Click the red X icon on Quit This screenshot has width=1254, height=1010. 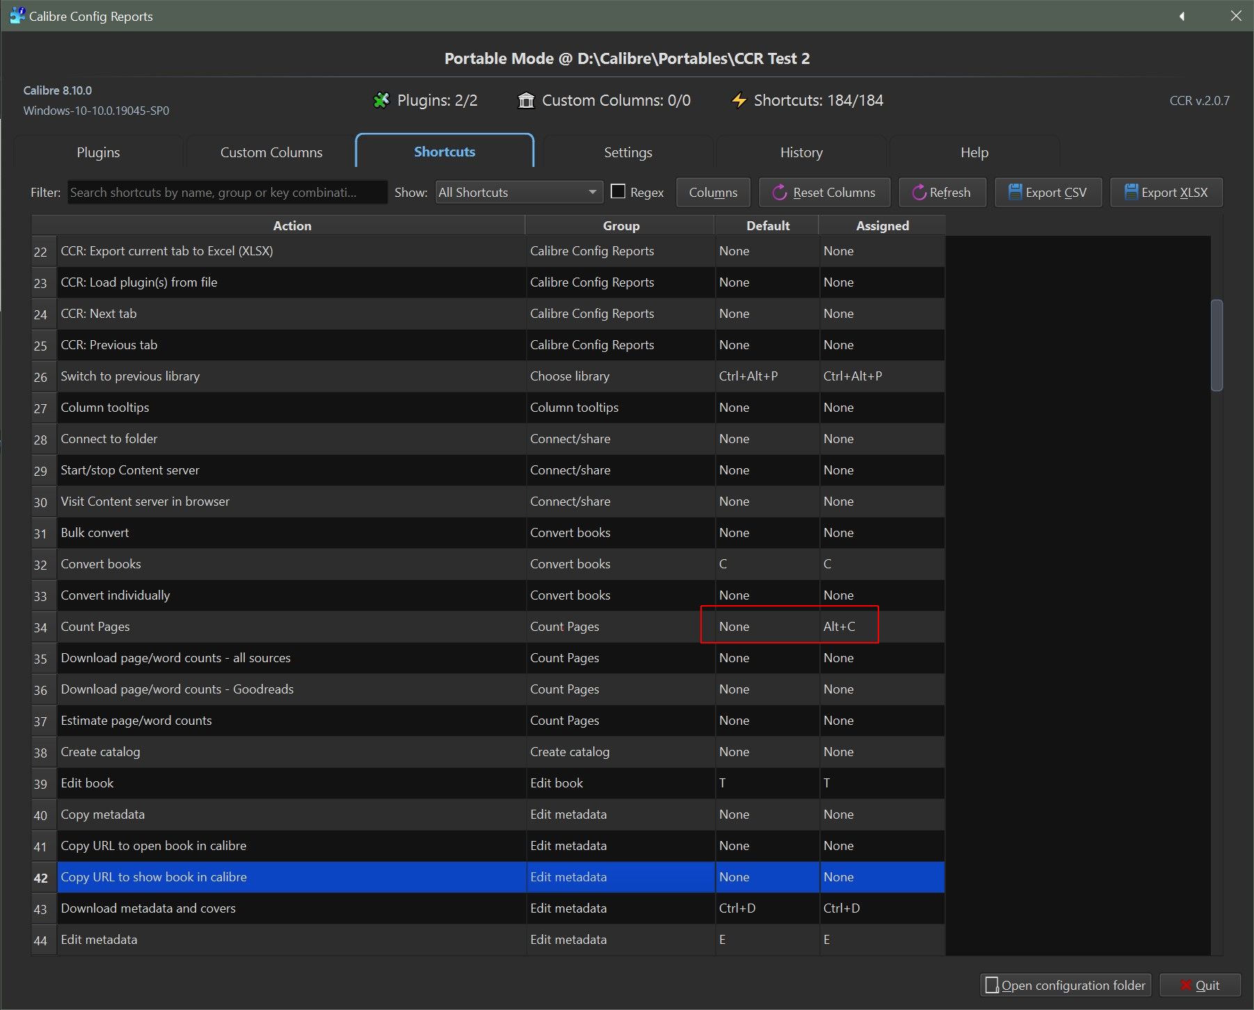[x=1186, y=985]
